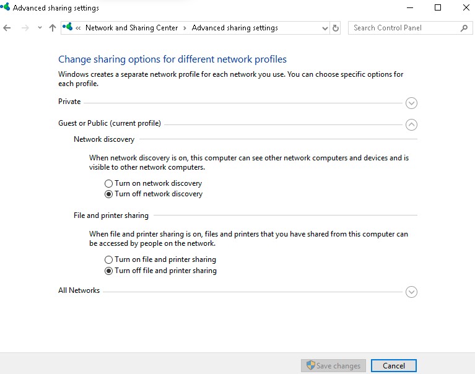Focus the Search Control Panel field
This screenshot has width=475, height=374.
[410, 28]
